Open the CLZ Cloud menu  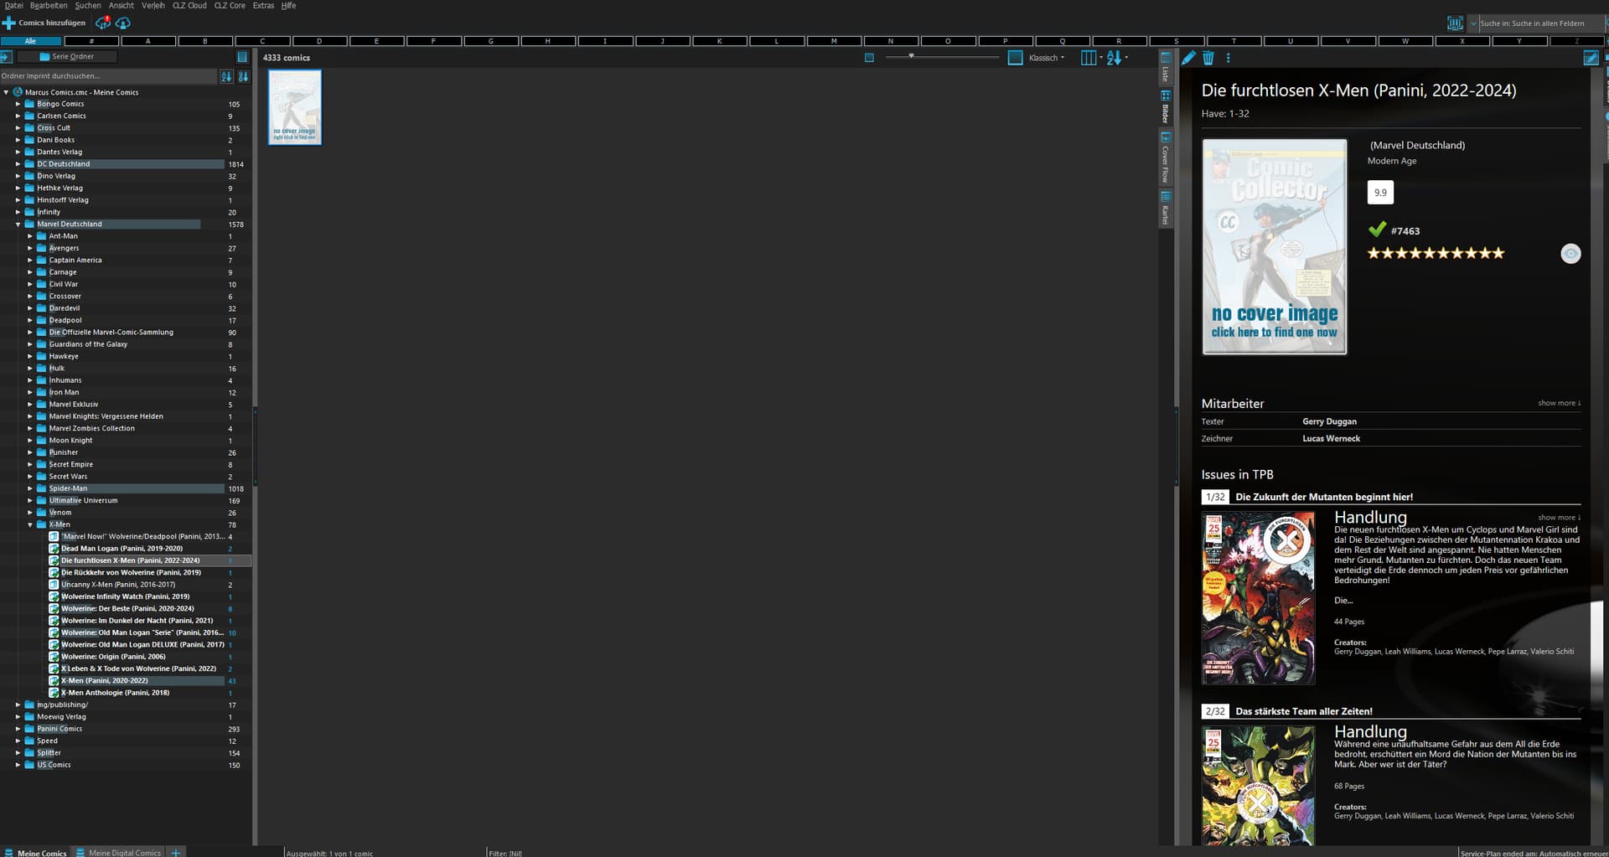click(x=189, y=5)
